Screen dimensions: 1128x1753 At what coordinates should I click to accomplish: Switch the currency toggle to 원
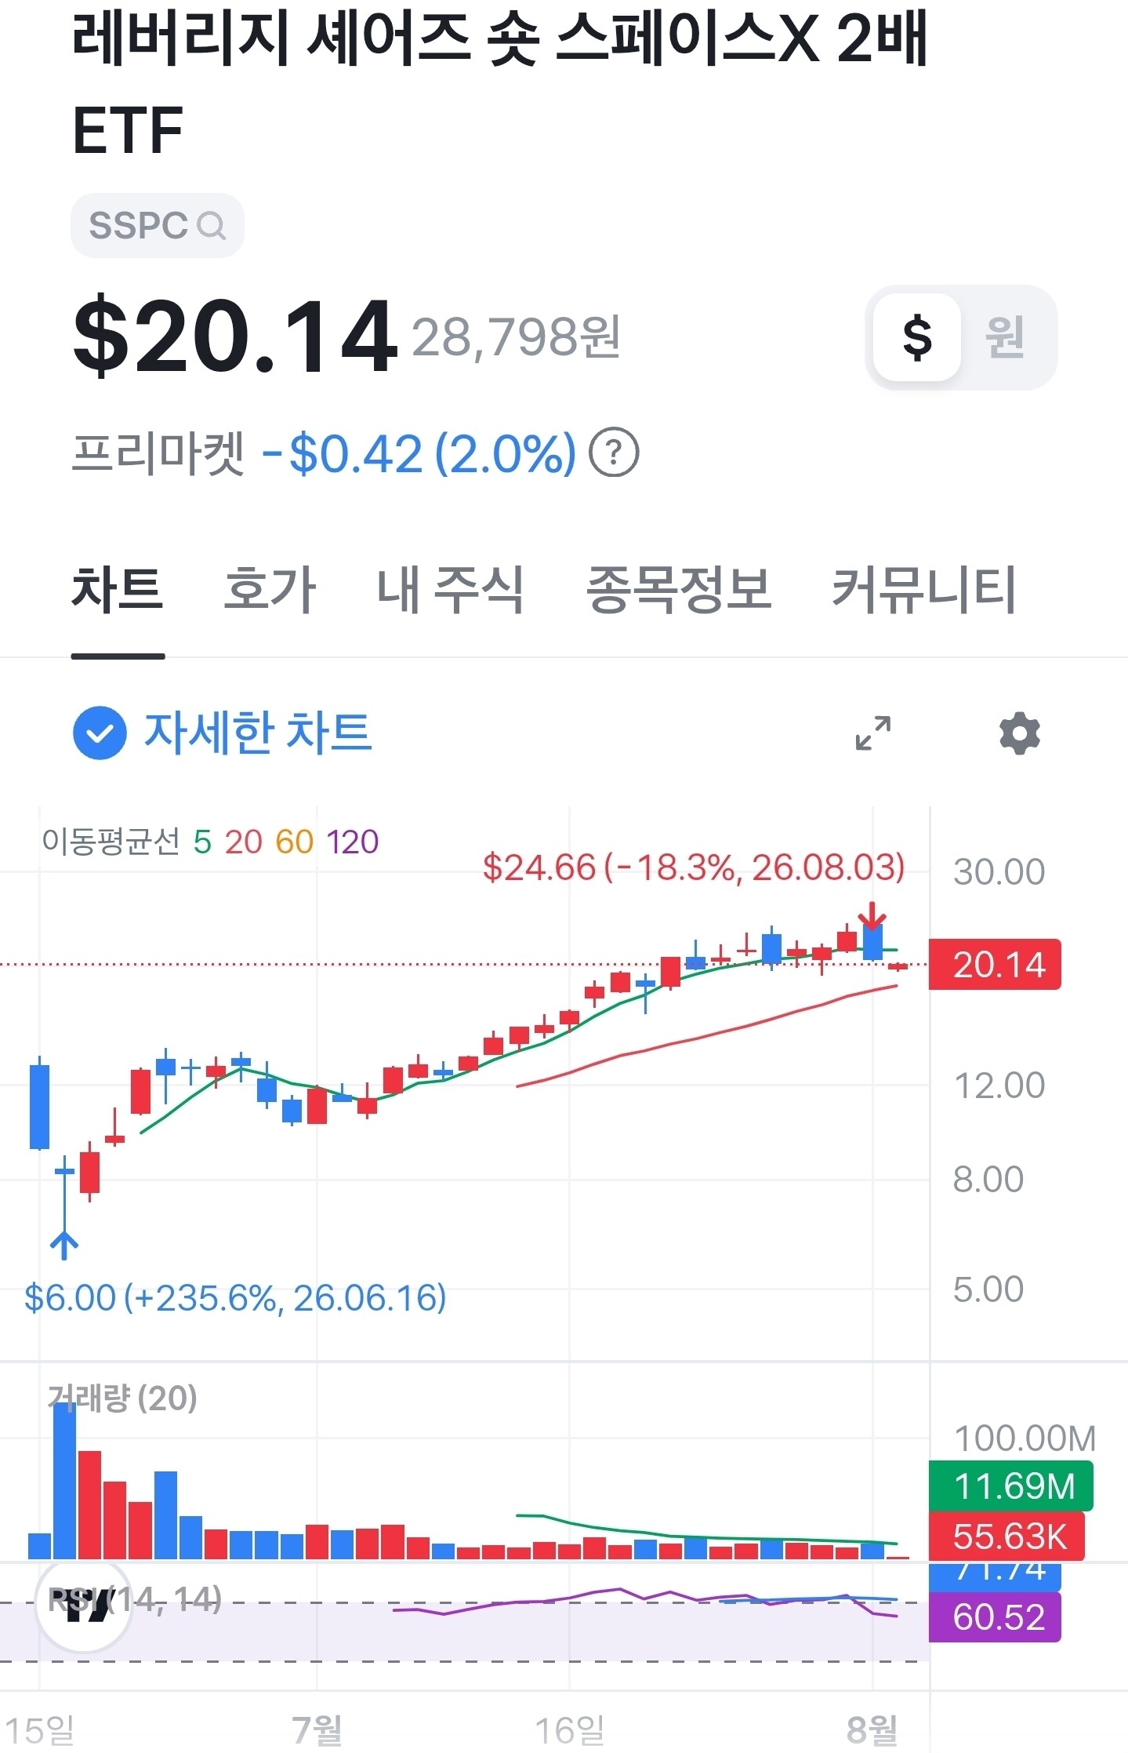tap(1005, 337)
